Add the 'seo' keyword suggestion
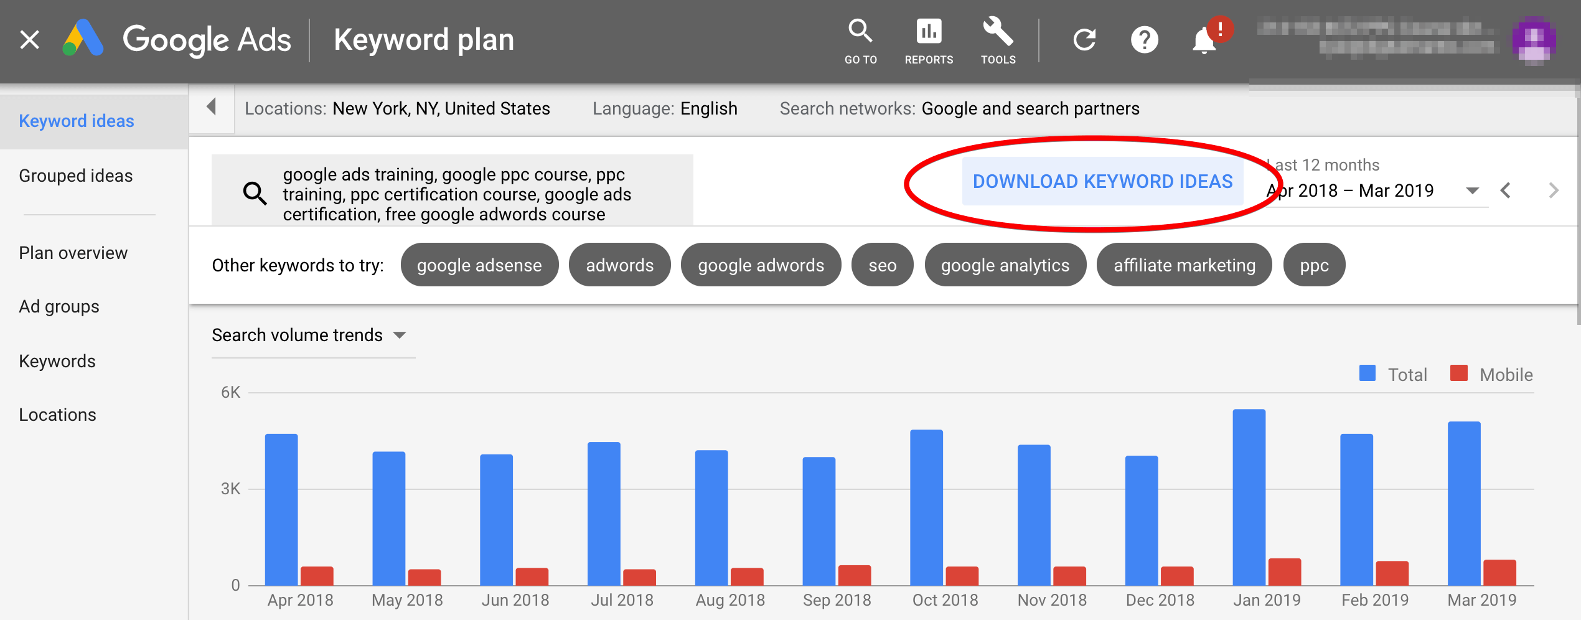 pos(883,265)
